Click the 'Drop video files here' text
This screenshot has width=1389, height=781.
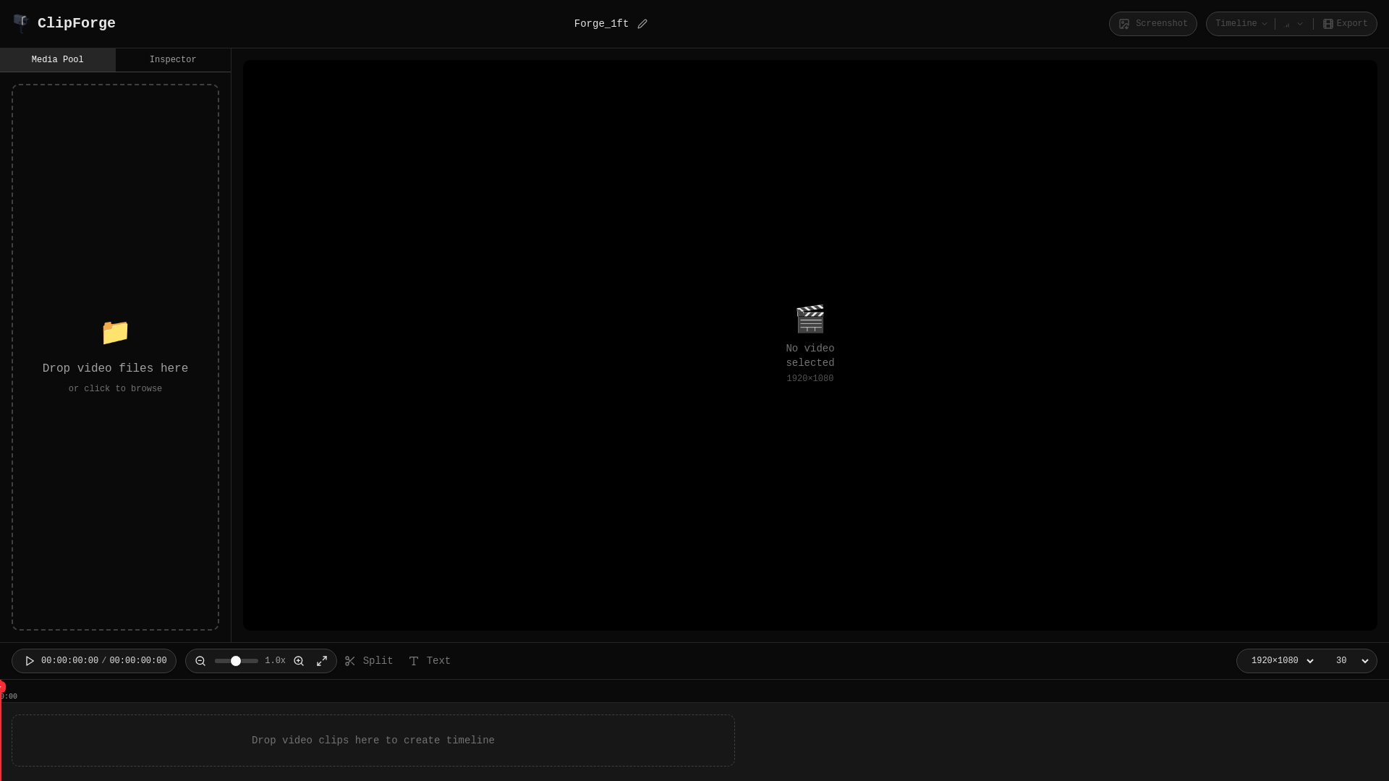(x=115, y=369)
